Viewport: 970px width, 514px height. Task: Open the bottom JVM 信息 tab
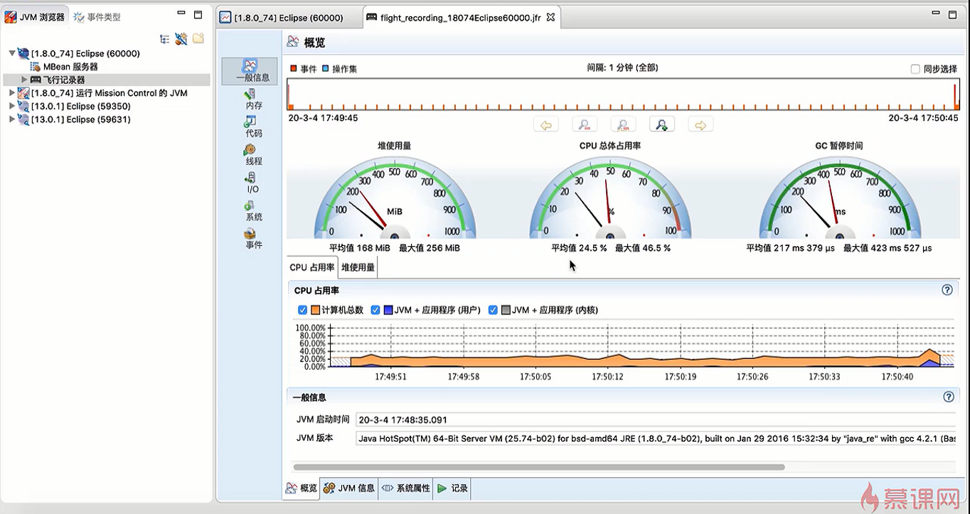(349, 488)
